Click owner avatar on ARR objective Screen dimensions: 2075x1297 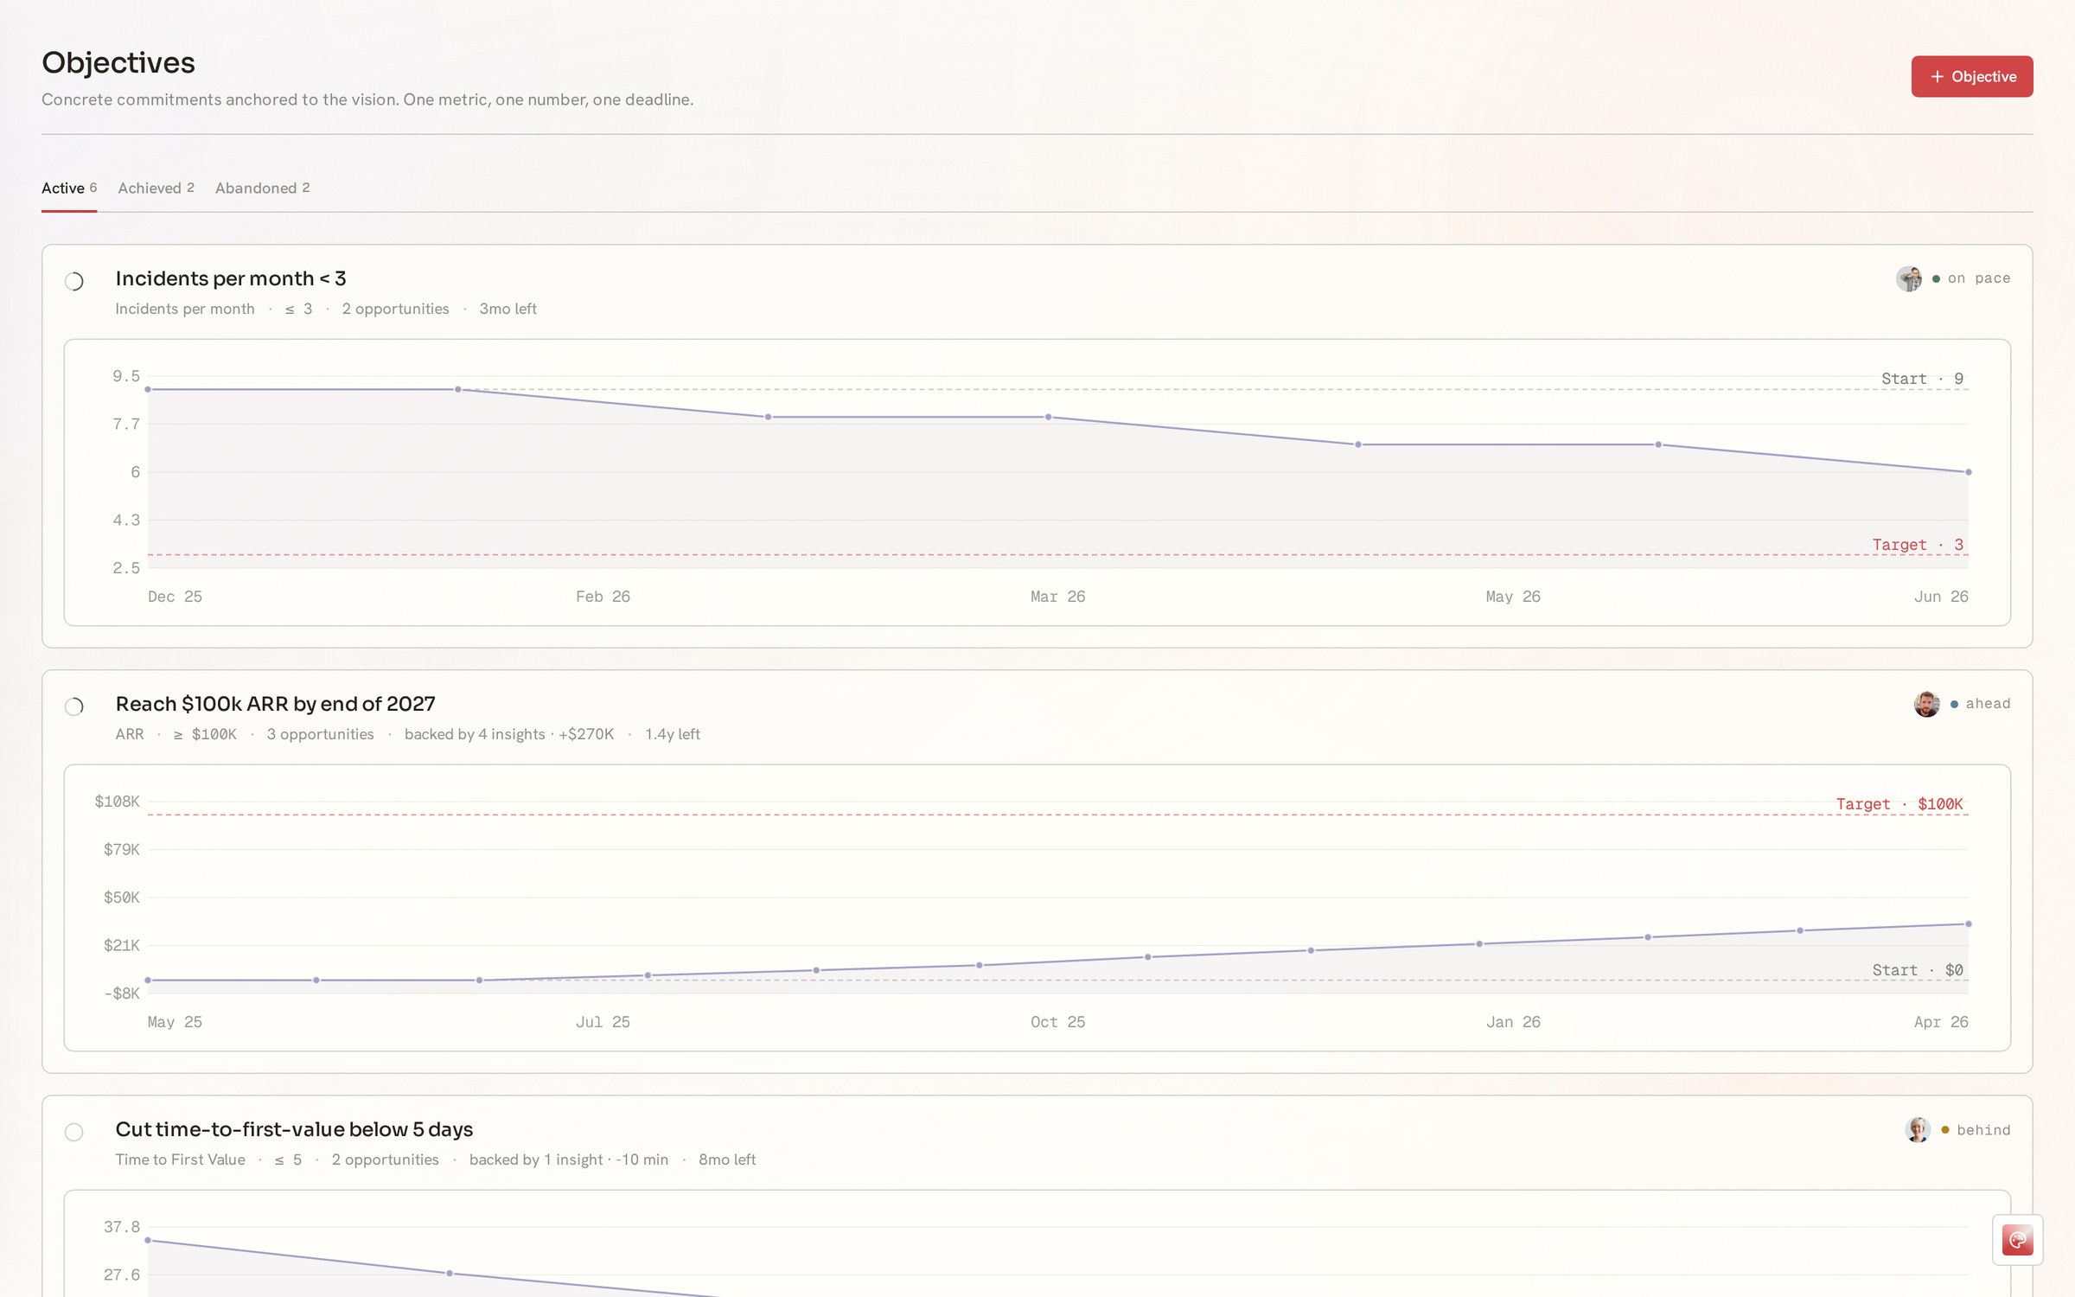[x=1927, y=704]
